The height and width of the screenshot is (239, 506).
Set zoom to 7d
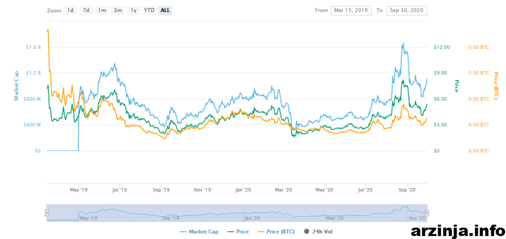click(x=86, y=10)
